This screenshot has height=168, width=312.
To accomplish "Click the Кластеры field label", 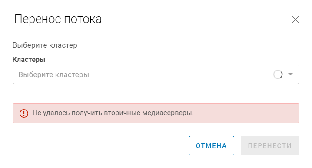I will click(29, 59).
